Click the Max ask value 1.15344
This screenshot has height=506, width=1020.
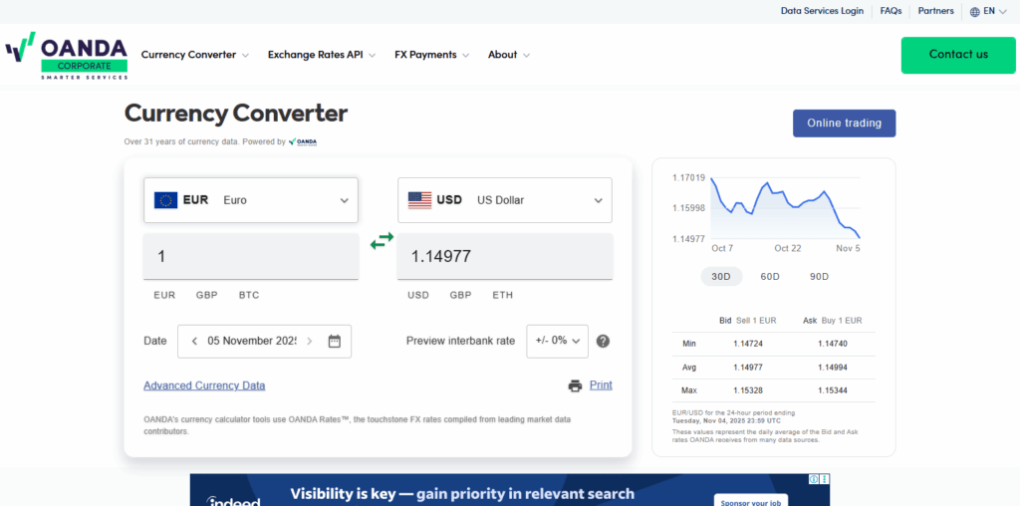pos(833,390)
